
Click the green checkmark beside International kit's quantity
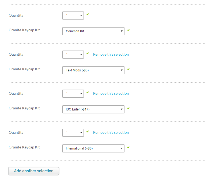(88, 132)
